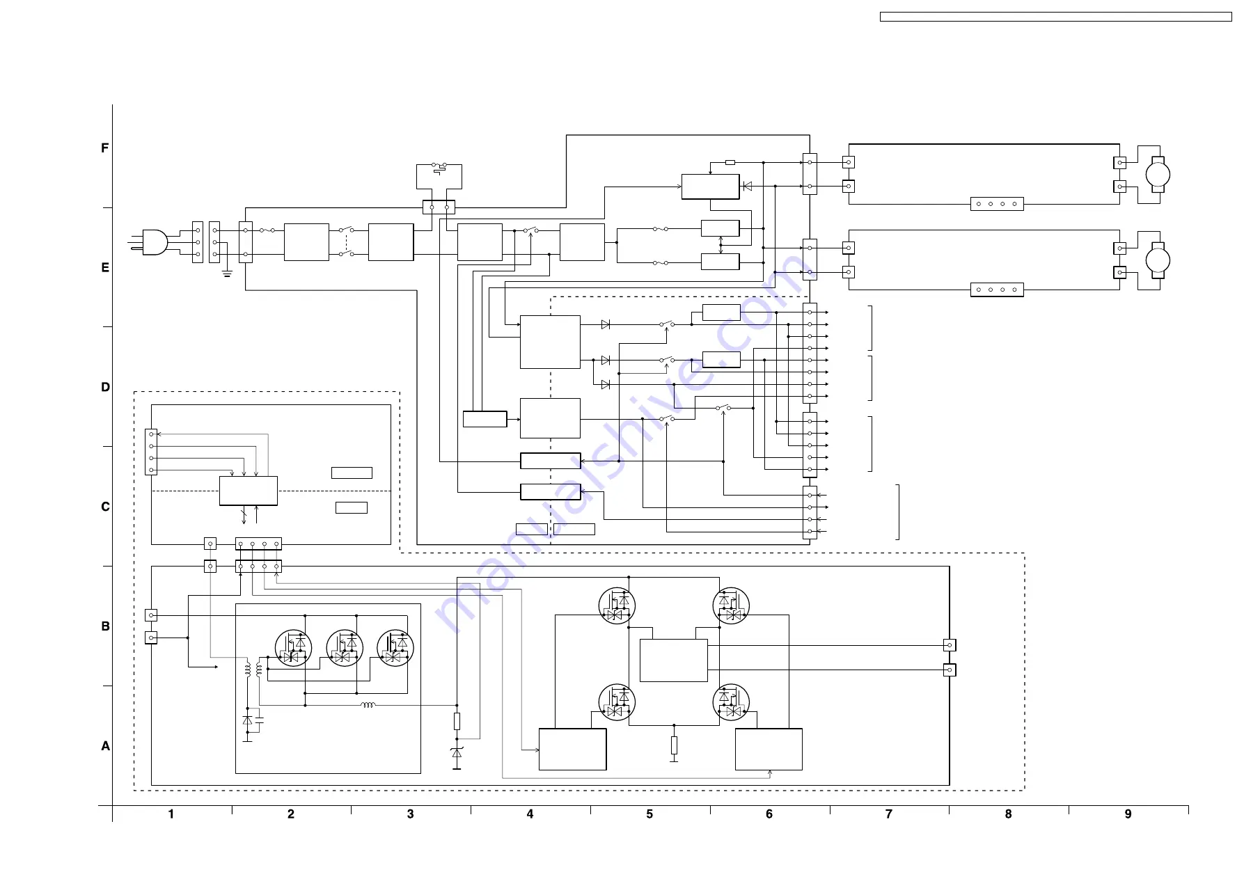Click the central block inside the H-bridge

pyautogui.click(x=674, y=660)
